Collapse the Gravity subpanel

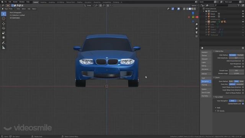(216, 111)
